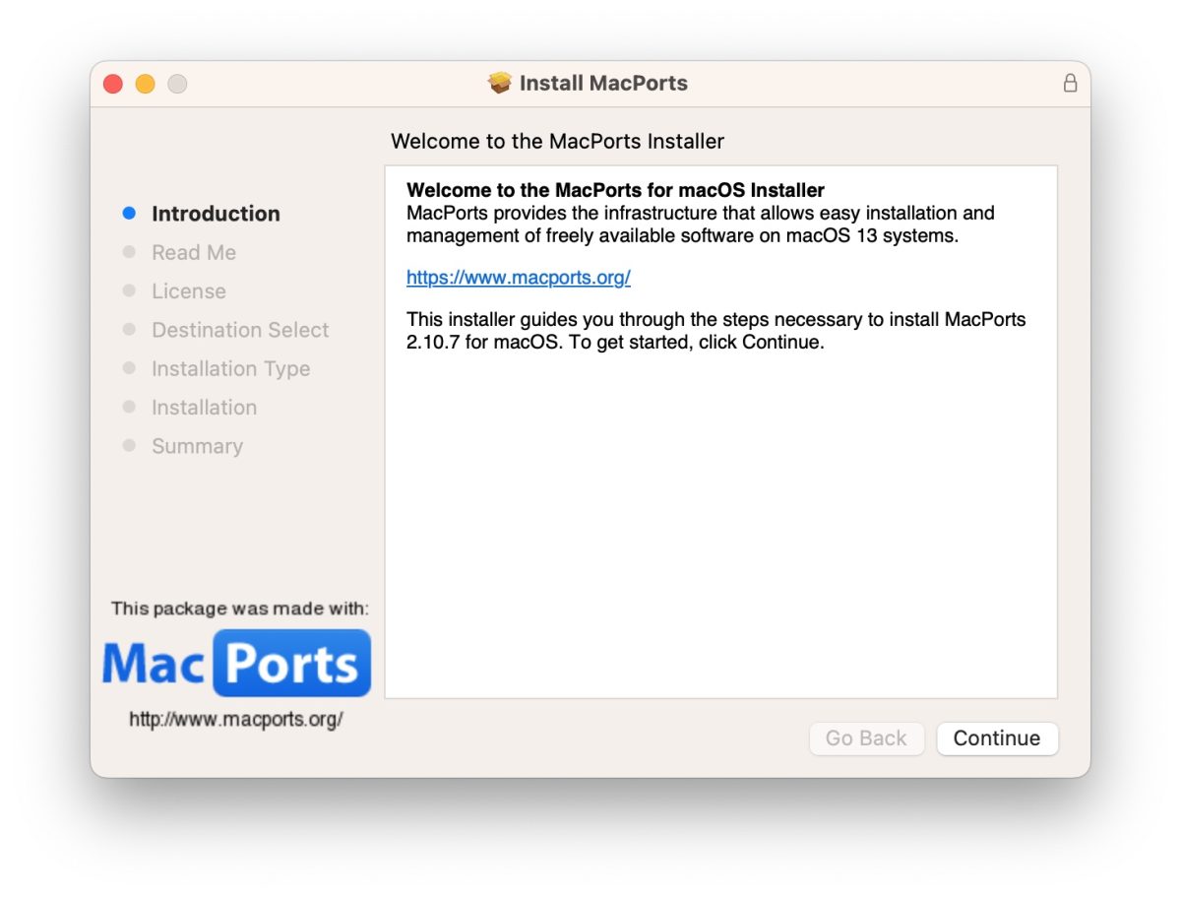The width and height of the screenshot is (1181, 897).
Task: Open the https://www.macports.org/ link
Action: pyautogui.click(x=519, y=278)
